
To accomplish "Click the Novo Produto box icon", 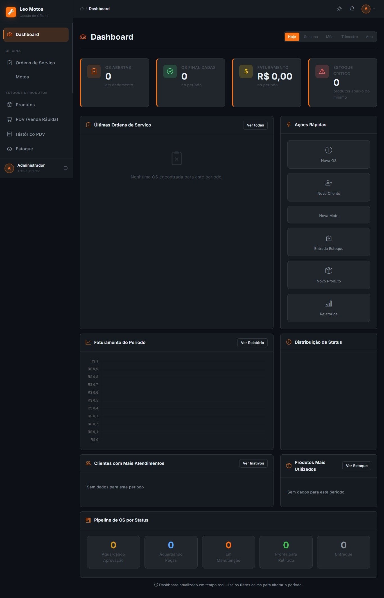I will [x=329, y=271].
